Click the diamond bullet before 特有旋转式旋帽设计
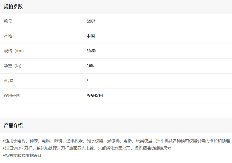Screen dimensions: 232x163 [x=4, y=155]
